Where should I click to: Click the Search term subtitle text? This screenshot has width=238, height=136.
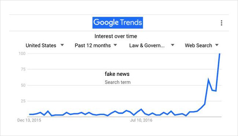tap(118, 82)
